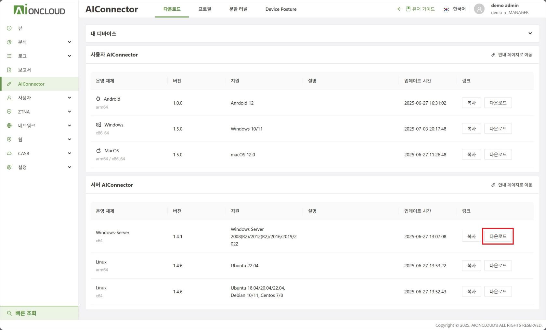Click the 뷰 icon in the sidebar
Viewport: 546px width, 330px height.
click(9, 28)
